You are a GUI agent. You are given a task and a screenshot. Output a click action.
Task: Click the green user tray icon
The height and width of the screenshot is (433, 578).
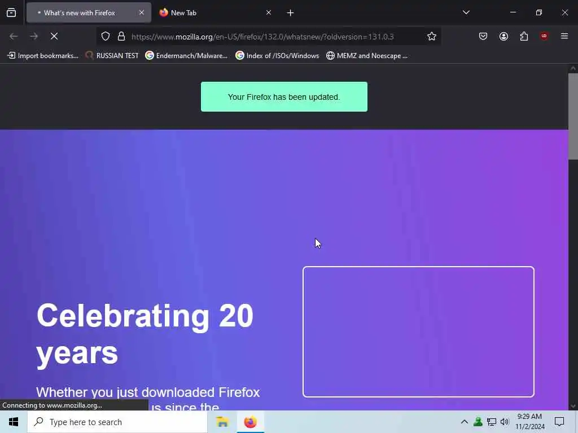[x=478, y=422]
